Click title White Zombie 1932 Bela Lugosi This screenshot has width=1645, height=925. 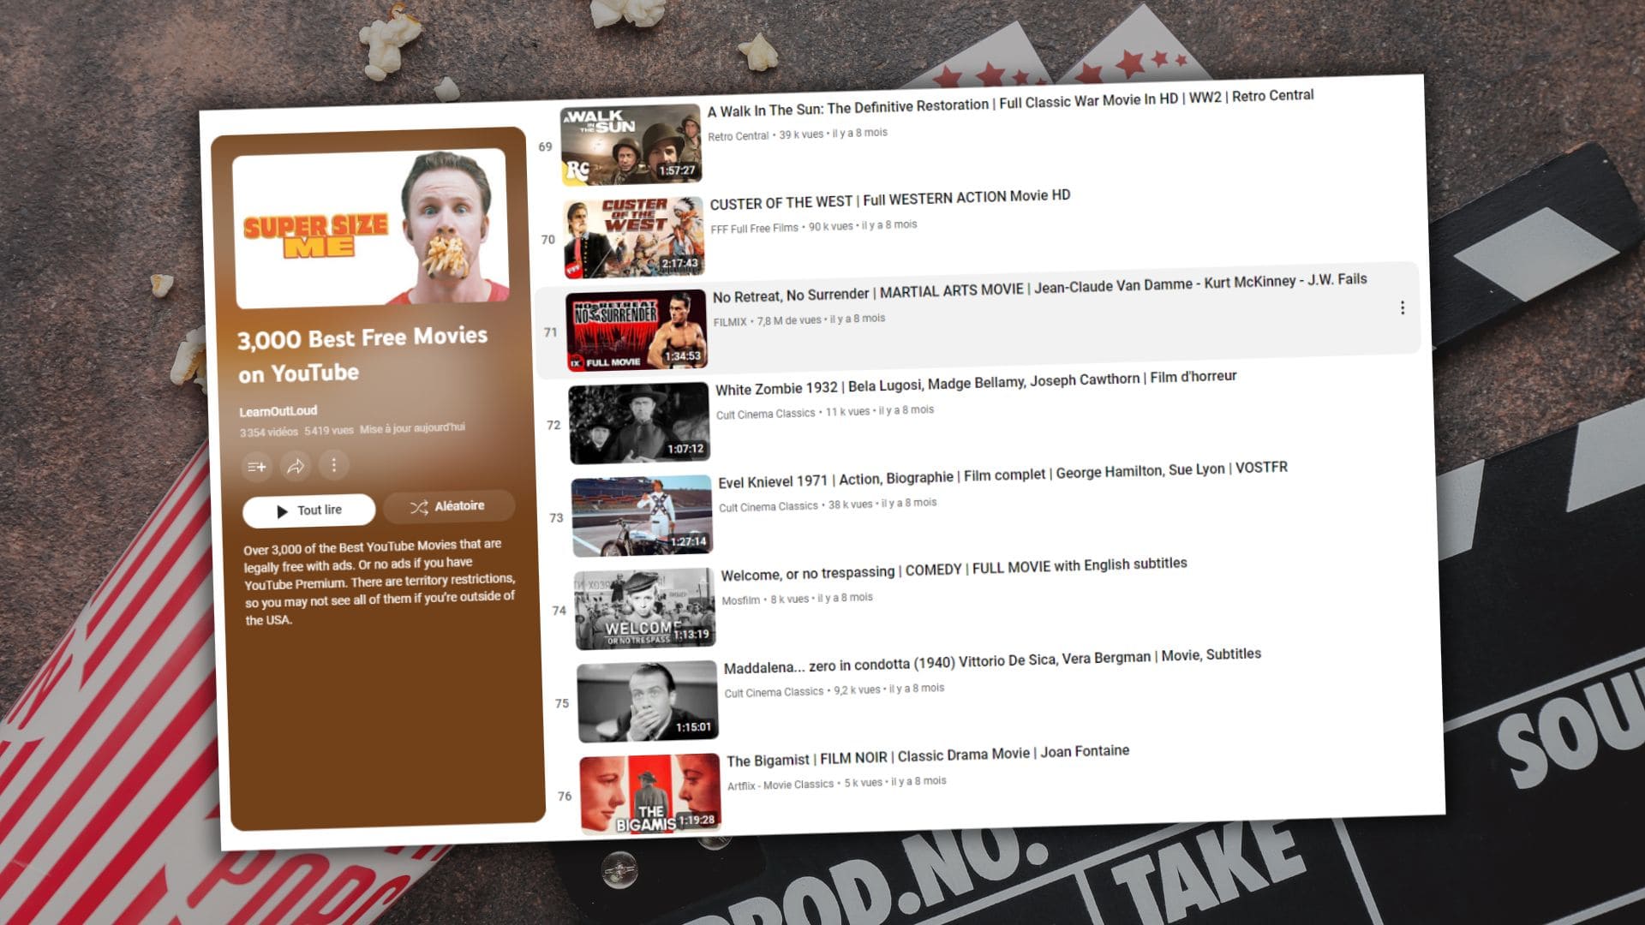(976, 383)
